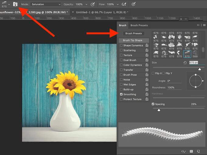The height and width of the screenshot is (155, 207).
Task: Click the pressure for size icon
Action: click(x=133, y=4)
